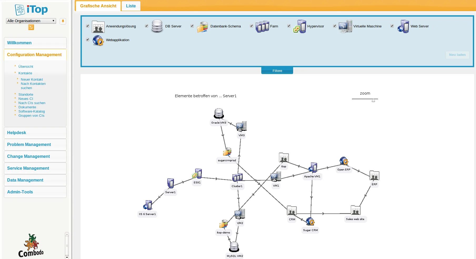This screenshot has width=476, height=259.
Task: Select the Apache VM1 web server node
Action: pos(313,168)
